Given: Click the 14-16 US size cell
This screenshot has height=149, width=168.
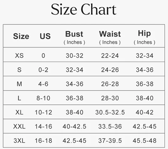Looking at the screenshot, I should (x=43, y=126).
